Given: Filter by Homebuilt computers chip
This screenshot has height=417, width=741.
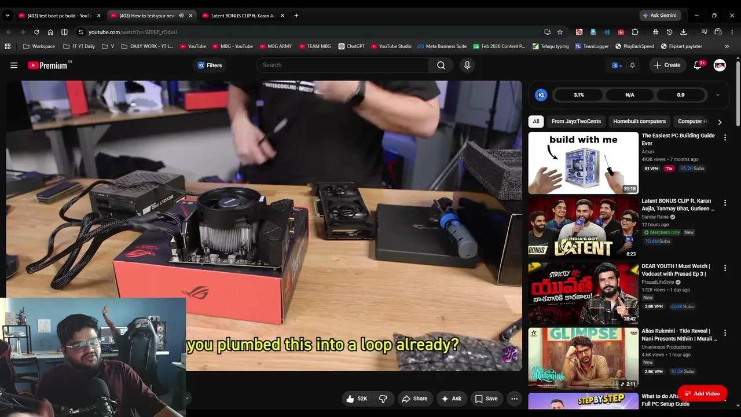Looking at the screenshot, I should [640, 122].
